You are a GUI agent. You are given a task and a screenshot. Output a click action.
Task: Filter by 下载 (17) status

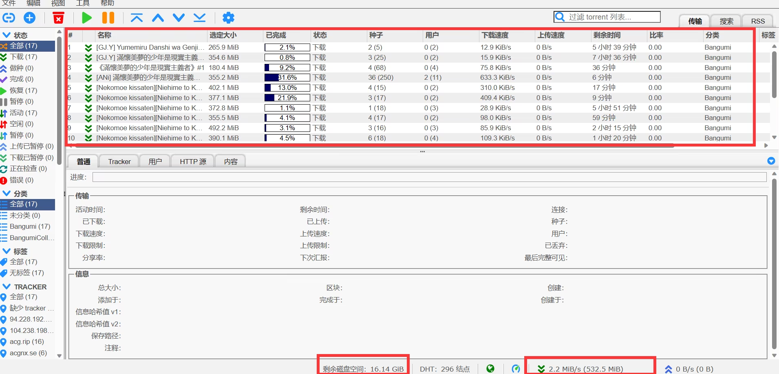(23, 57)
